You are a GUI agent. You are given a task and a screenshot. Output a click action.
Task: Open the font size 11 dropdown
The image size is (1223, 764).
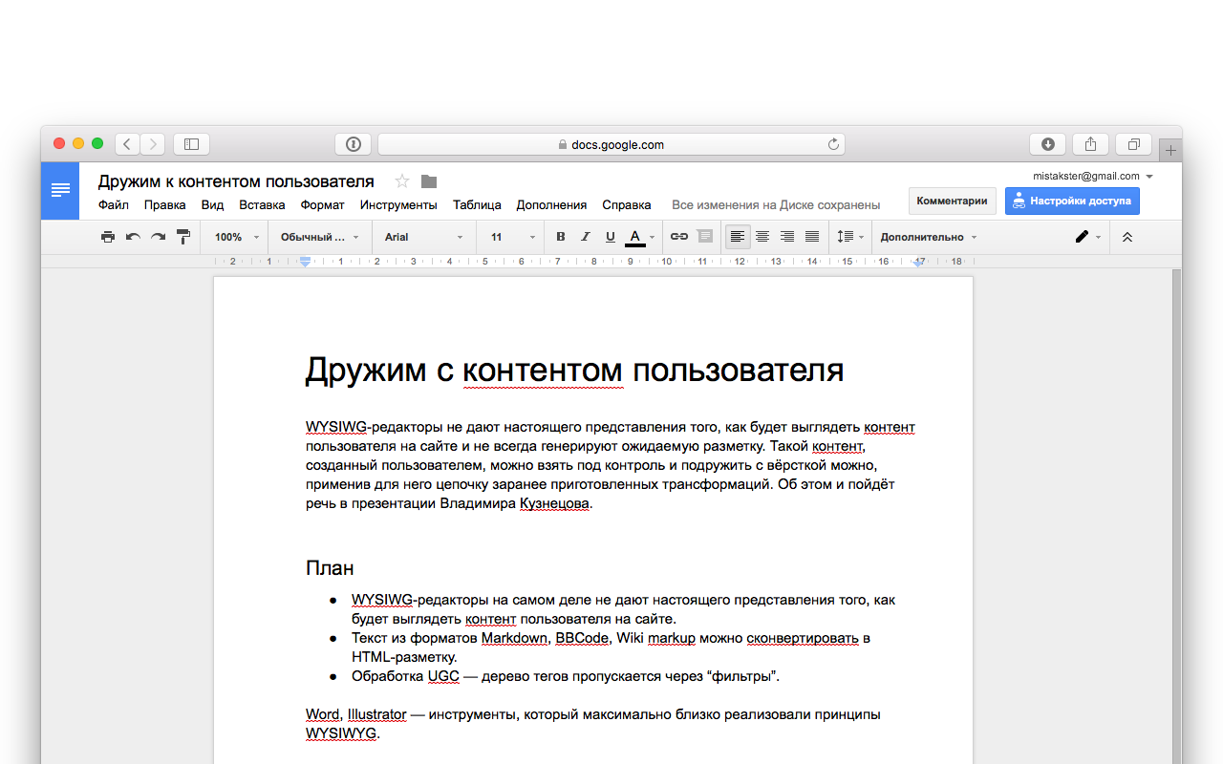click(x=513, y=237)
